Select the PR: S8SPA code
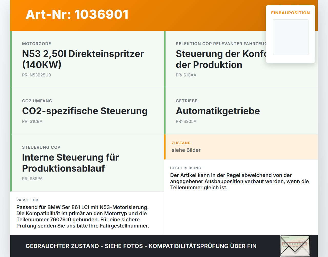Image resolution: width=328 pixels, height=257 pixels. 32,179
